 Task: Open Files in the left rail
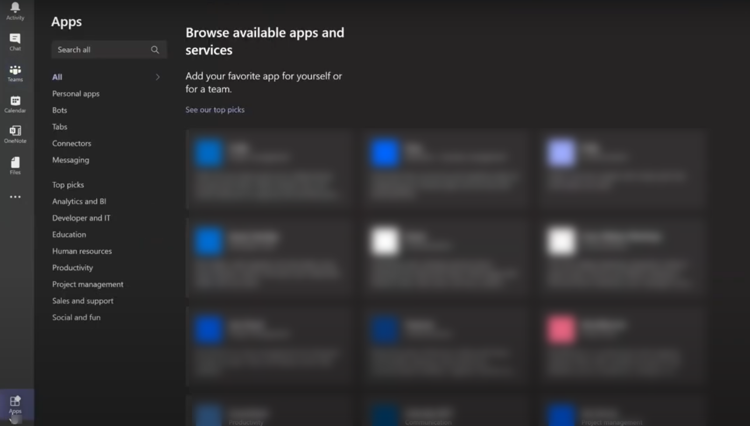(x=15, y=166)
